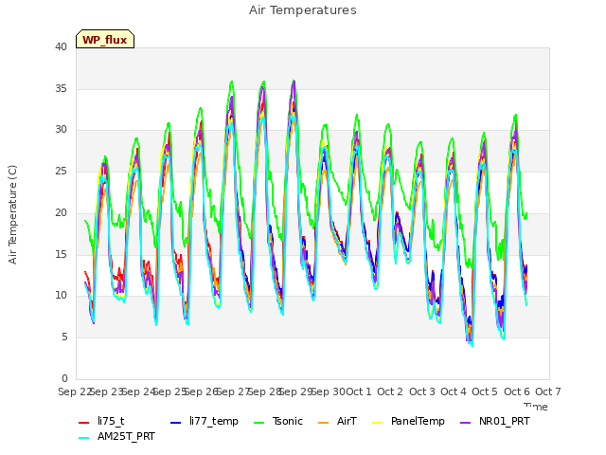This screenshot has width=606, height=455.
Task: Click the Air Temperatures chart title
Action: [303, 10]
